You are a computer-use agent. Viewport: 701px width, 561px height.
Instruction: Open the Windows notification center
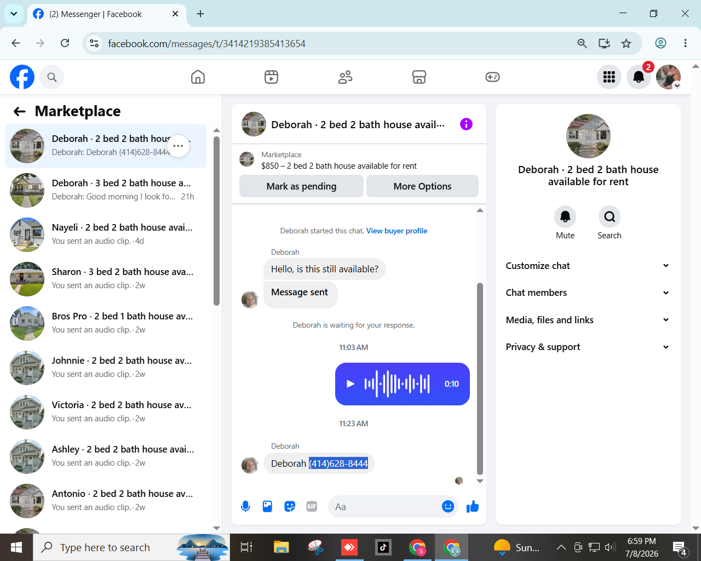tap(680, 547)
